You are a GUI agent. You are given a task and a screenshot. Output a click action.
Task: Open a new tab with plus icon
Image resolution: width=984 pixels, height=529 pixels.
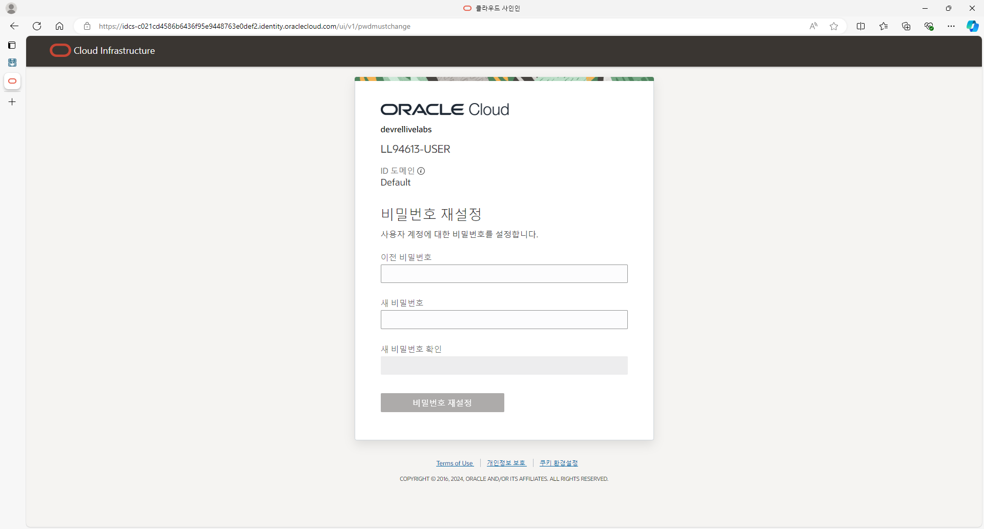point(12,102)
